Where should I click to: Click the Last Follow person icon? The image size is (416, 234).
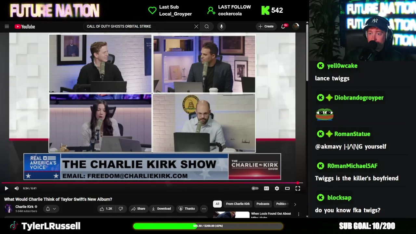click(211, 10)
